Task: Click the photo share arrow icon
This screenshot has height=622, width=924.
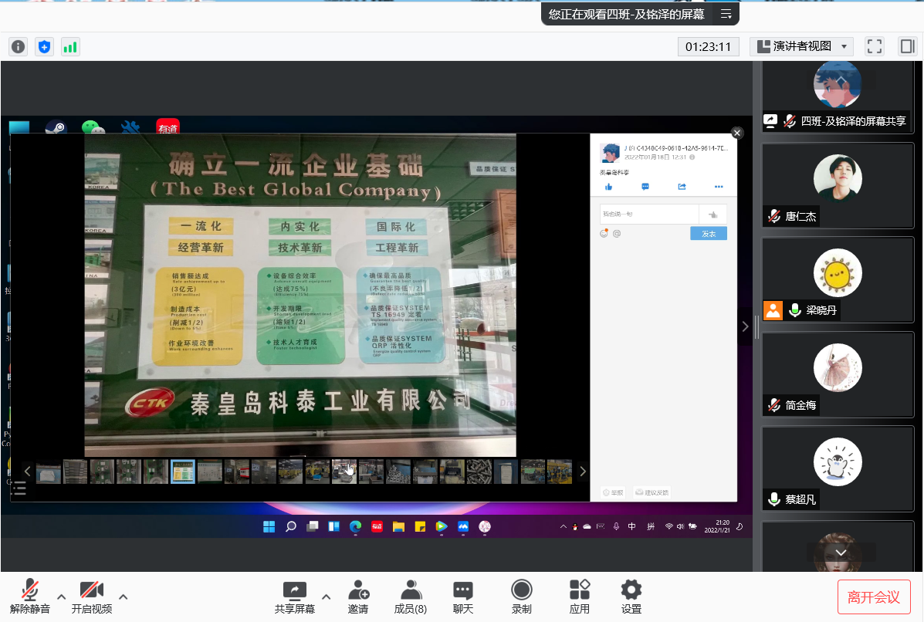Action: point(682,187)
